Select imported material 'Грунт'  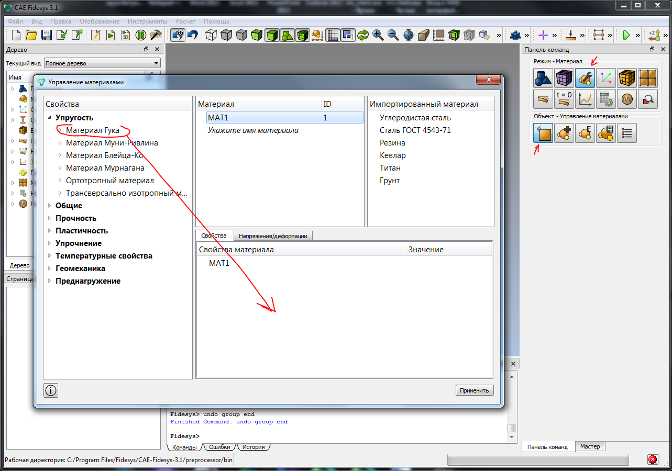coord(390,181)
